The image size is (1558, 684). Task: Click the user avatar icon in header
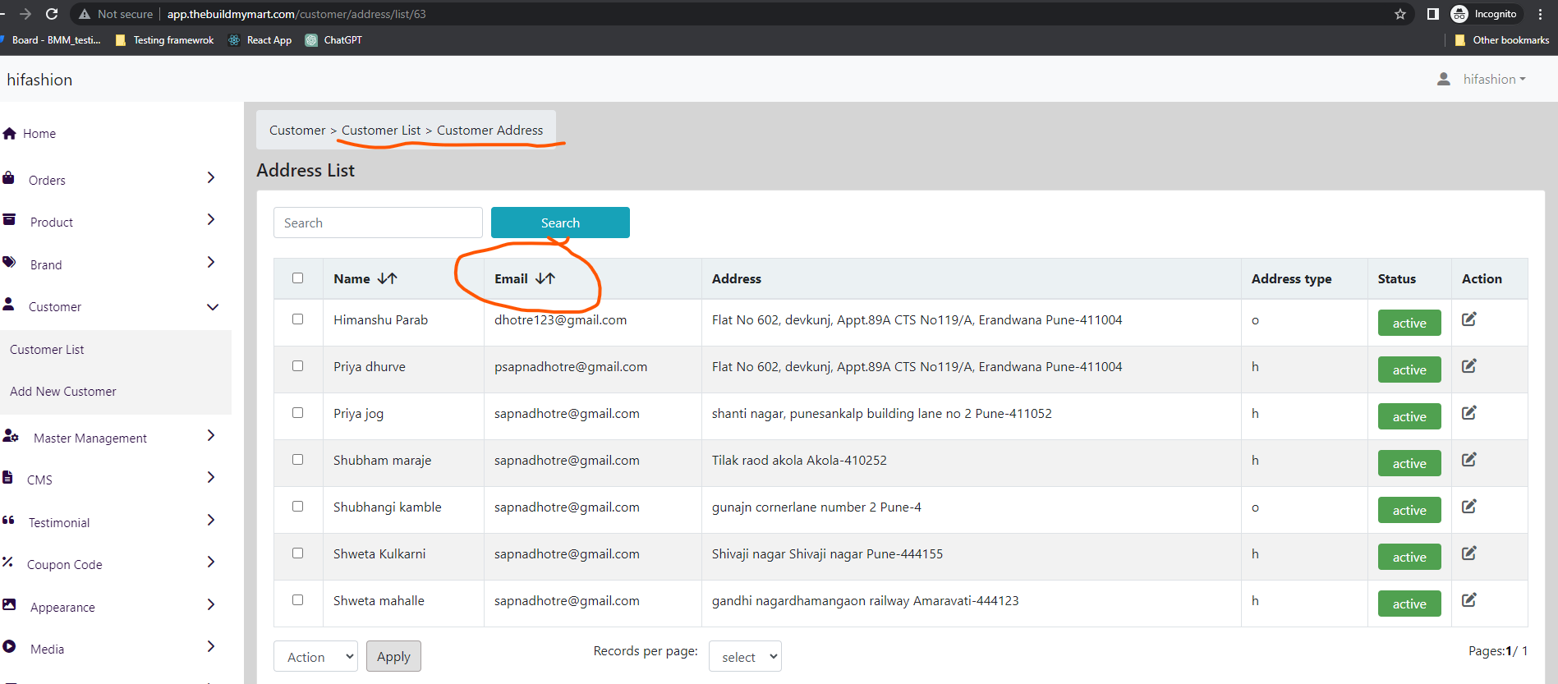1443,79
